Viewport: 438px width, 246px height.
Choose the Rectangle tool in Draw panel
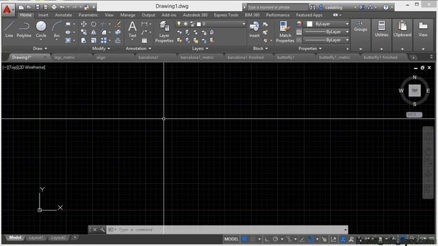click(68, 24)
